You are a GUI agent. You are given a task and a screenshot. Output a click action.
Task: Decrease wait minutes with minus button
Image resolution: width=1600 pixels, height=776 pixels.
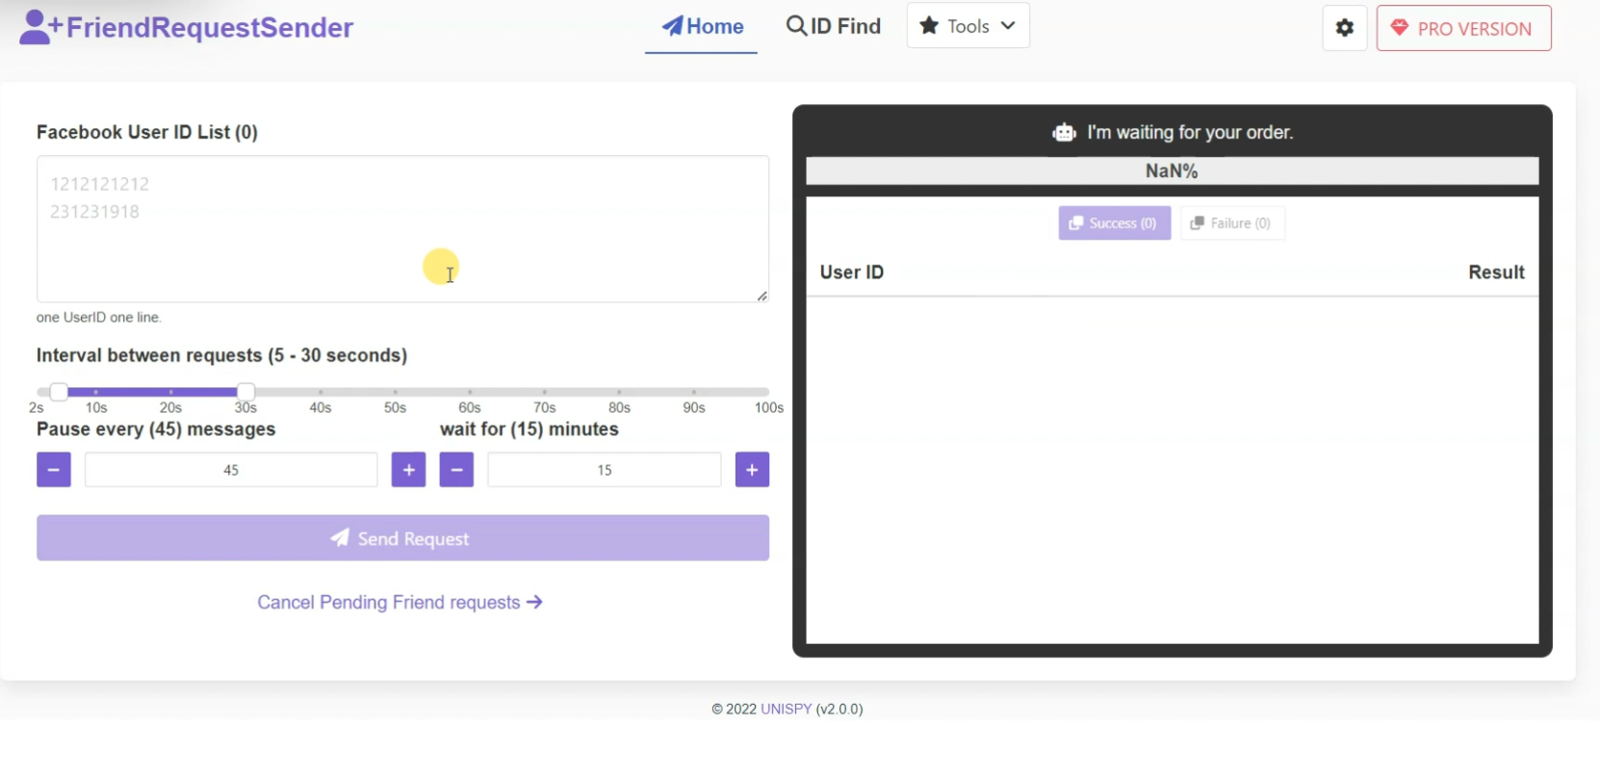coord(456,470)
